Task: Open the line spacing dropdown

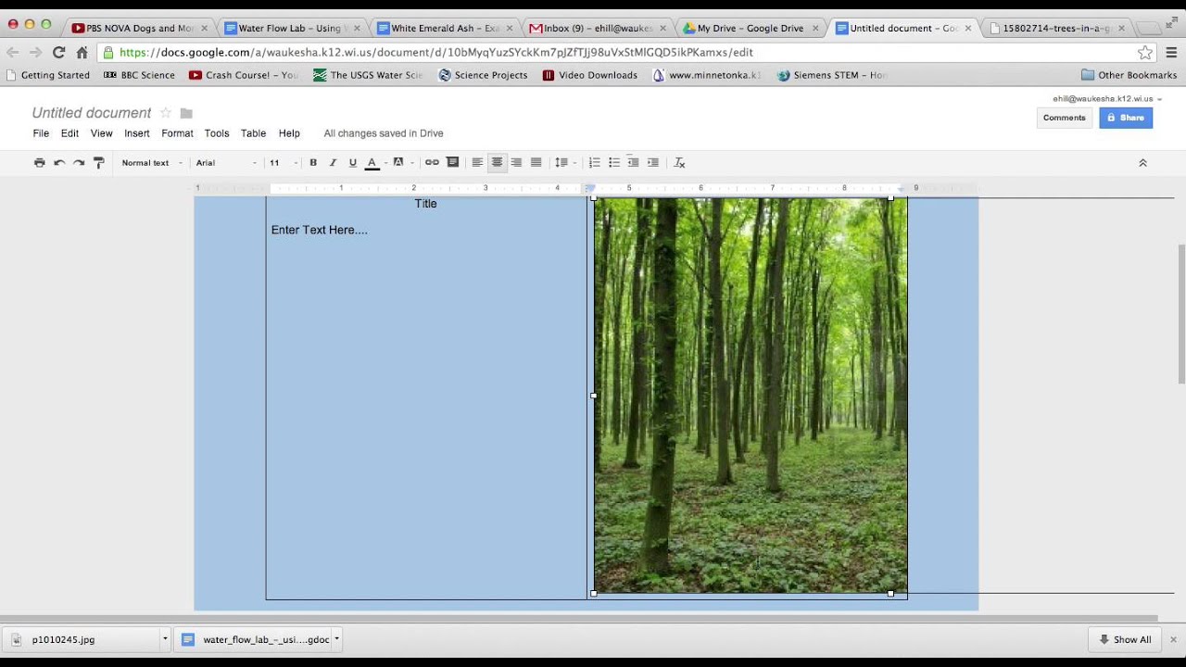Action: tap(564, 162)
